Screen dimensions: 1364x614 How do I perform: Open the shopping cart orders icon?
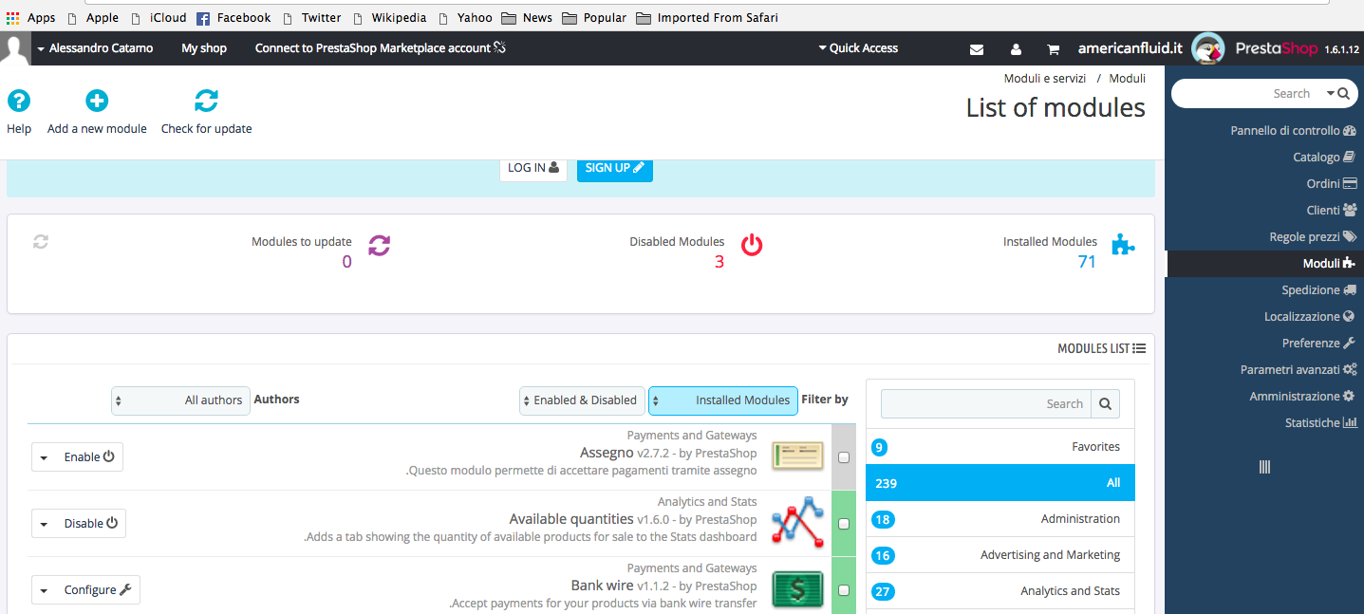[x=1053, y=49]
